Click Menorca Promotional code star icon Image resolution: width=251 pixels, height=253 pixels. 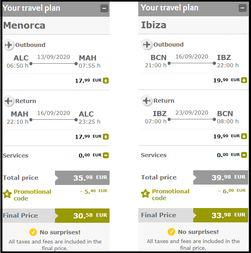click(7, 194)
